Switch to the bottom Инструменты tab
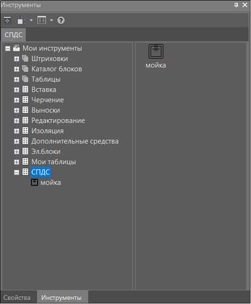The width and height of the screenshot is (251, 304). point(61,297)
